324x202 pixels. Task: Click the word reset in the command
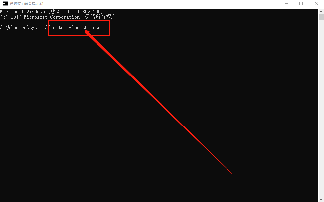click(x=97, y=27)
